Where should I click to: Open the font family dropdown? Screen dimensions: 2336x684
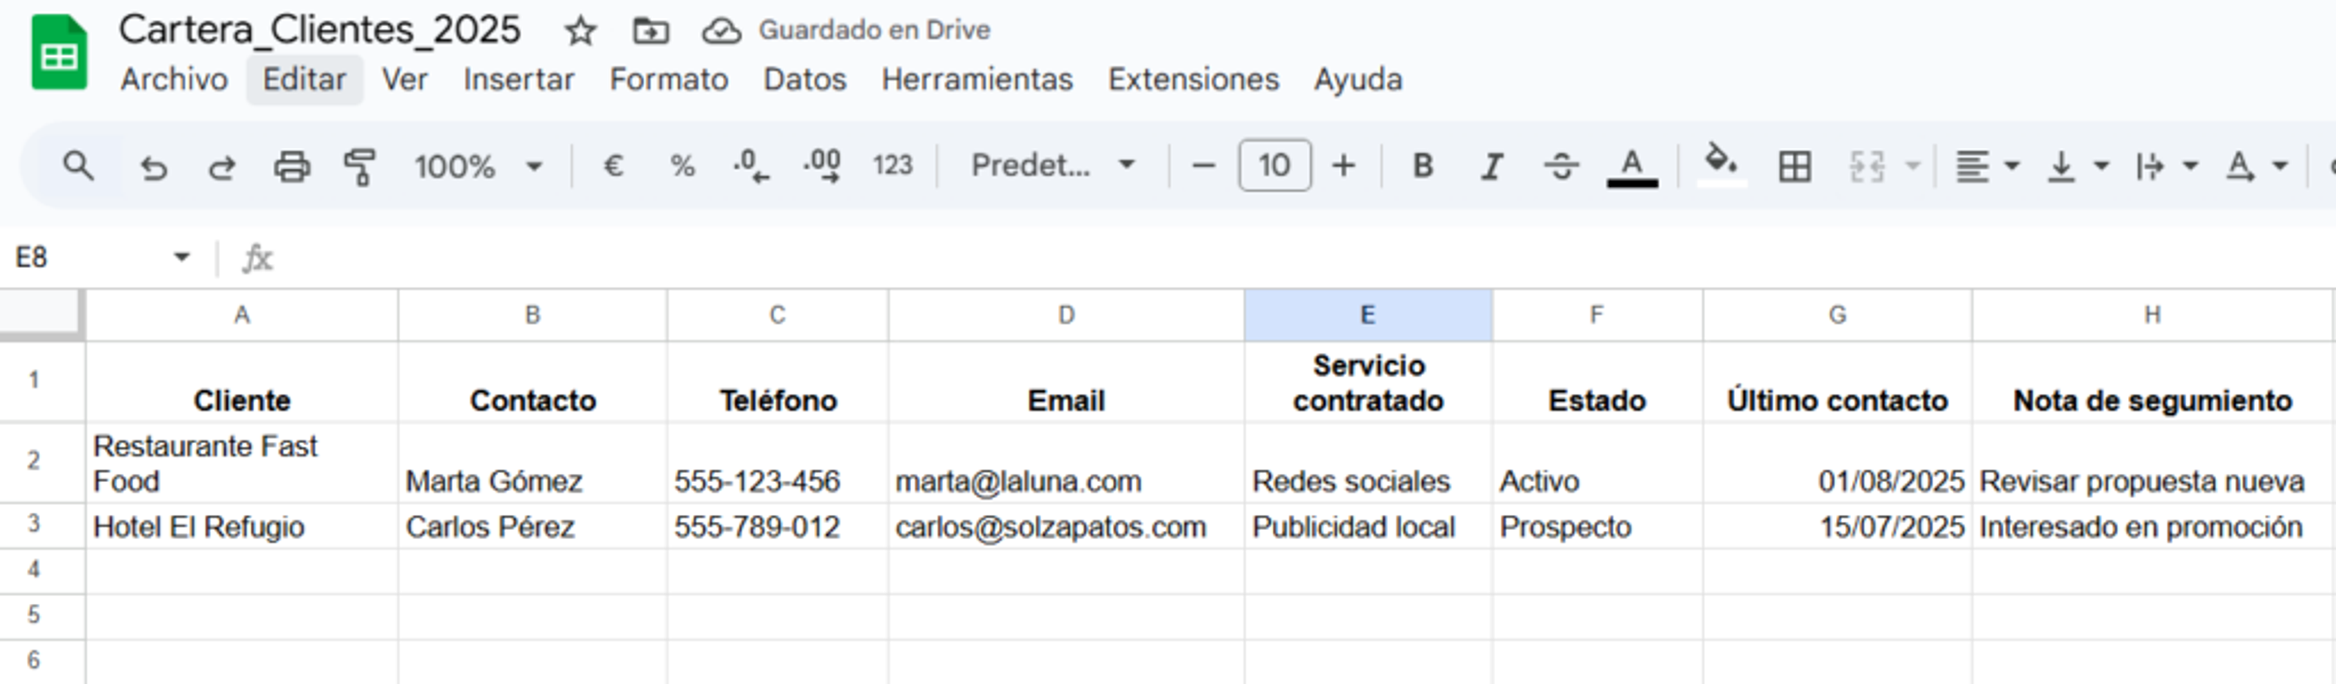(x=1053, y=166)
